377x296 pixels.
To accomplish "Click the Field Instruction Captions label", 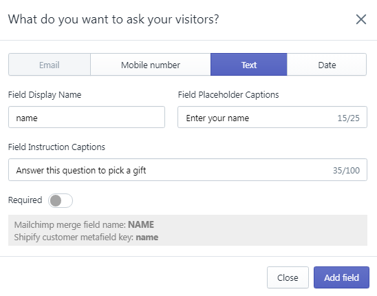I will pos(56,147).
